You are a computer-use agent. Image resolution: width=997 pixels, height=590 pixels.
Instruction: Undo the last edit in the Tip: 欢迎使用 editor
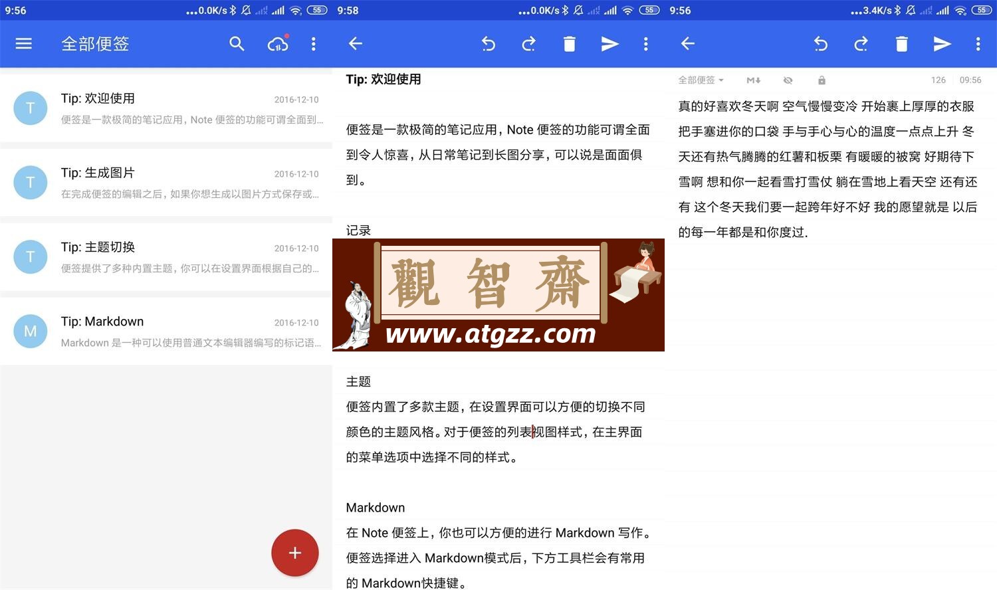489,44
